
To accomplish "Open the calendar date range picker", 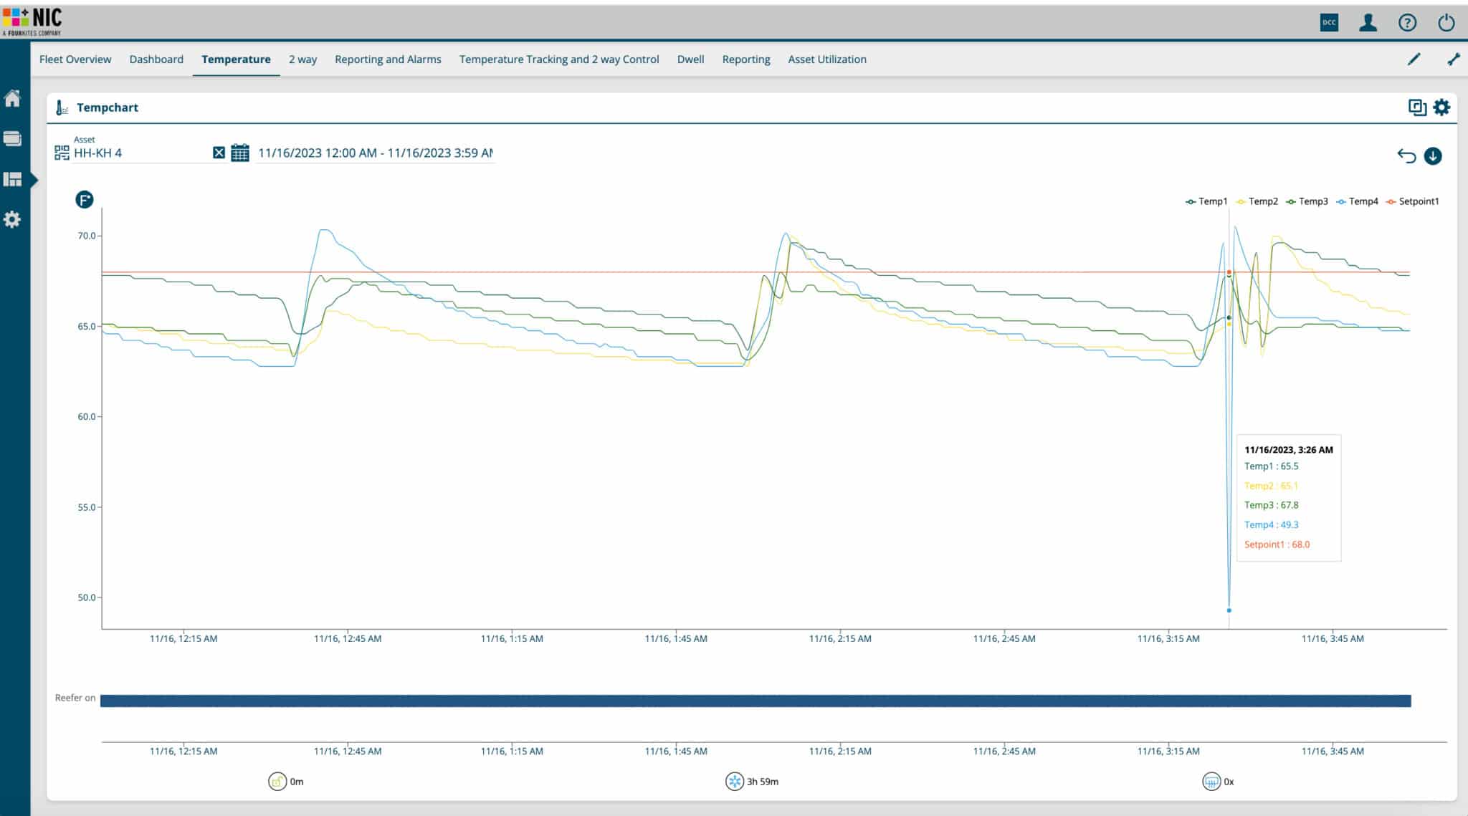I will pyautogui.click(x=240, y=153).
